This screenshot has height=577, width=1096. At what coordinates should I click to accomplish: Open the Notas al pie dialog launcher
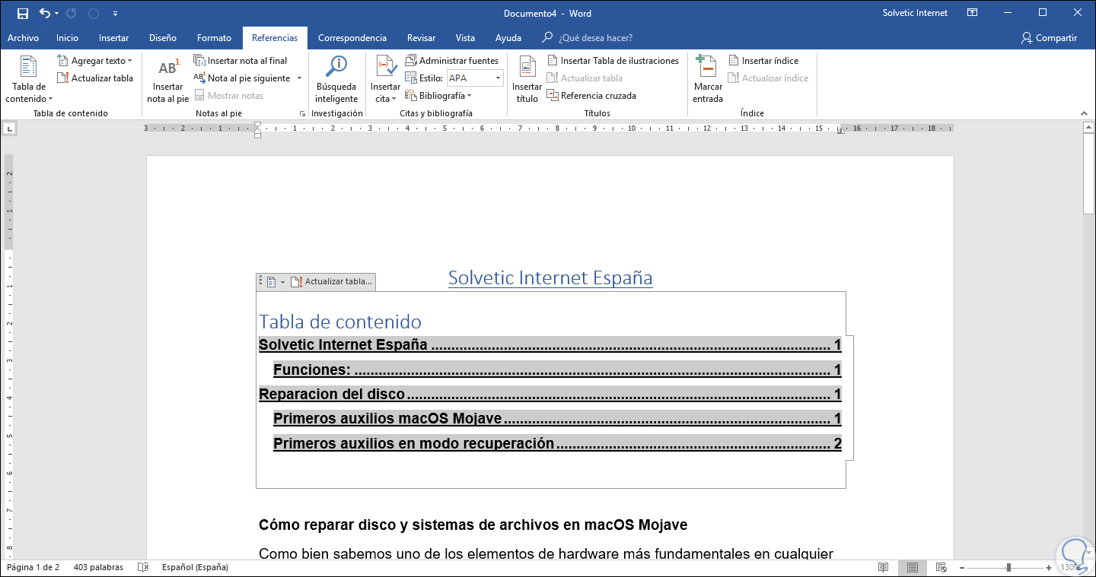tap(302, 113)
